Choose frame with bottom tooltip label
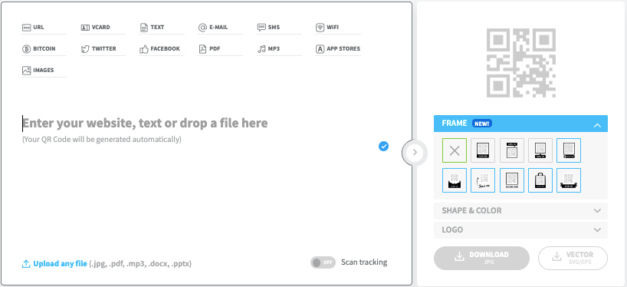 540,150
